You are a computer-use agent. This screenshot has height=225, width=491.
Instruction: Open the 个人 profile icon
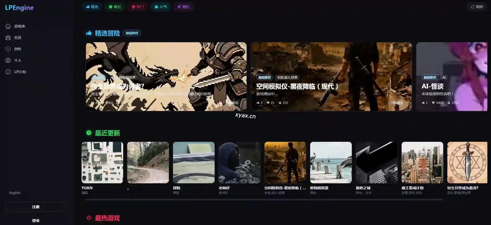pos(8,60)
